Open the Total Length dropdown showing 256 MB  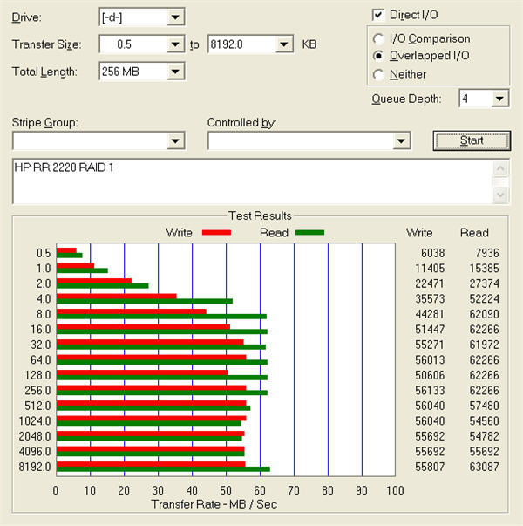coord(175,72)
